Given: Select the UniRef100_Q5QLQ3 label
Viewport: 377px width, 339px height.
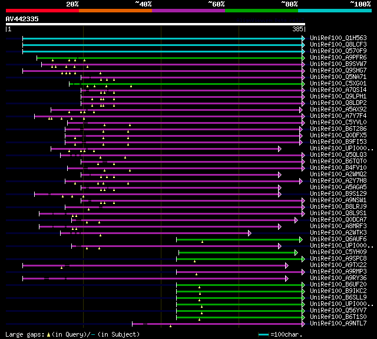Looking at the screenshot, I should tap(338, 154).
